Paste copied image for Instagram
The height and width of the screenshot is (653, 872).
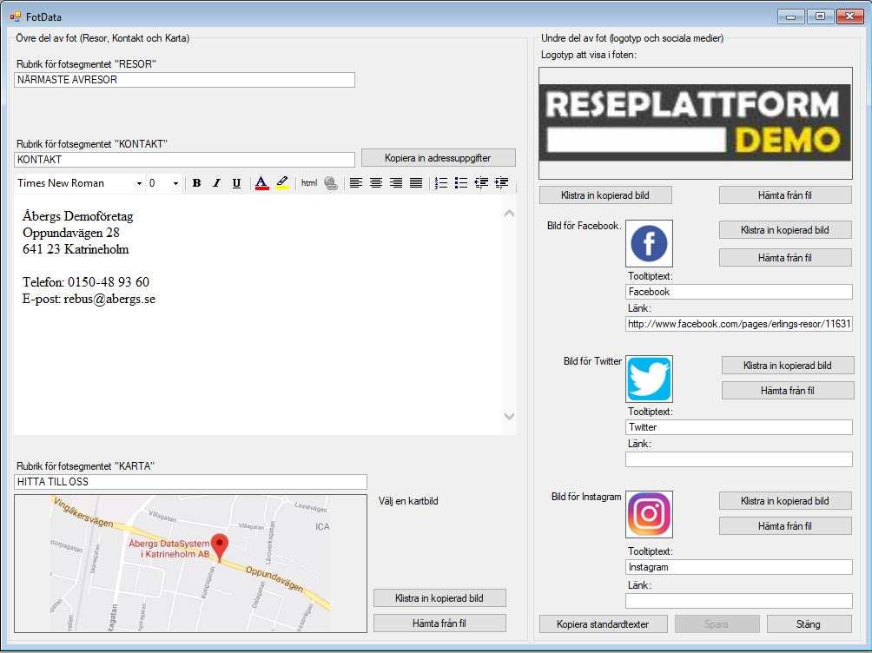(x=785, y=500)
